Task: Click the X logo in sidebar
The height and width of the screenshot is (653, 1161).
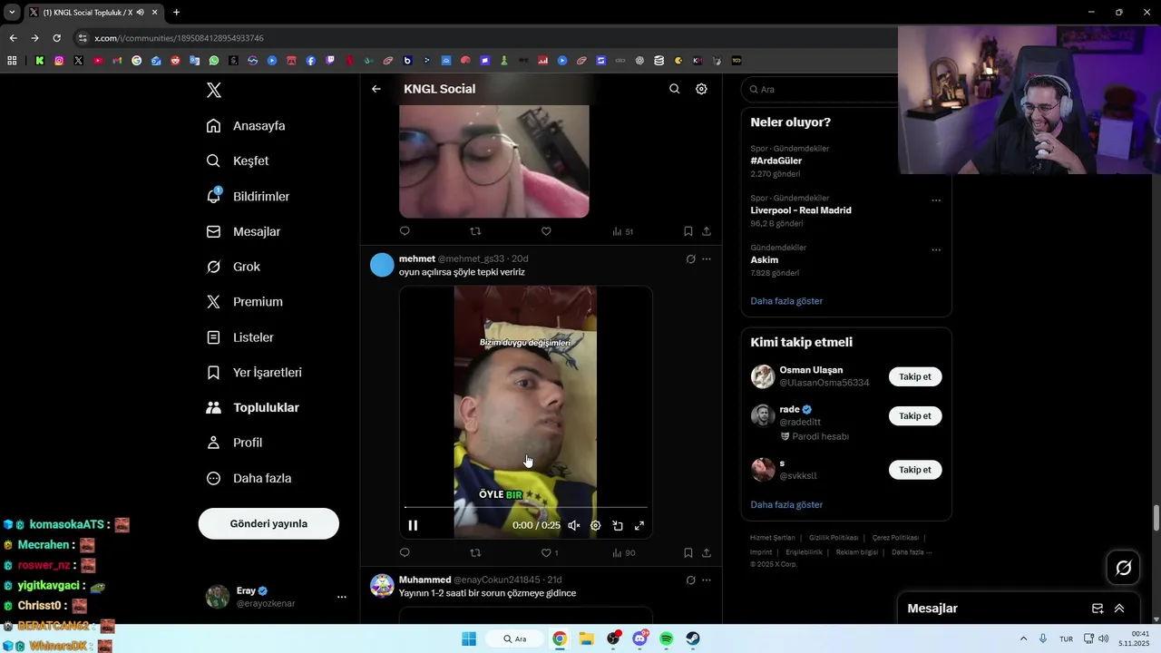Action: click(x=214, y=90)
